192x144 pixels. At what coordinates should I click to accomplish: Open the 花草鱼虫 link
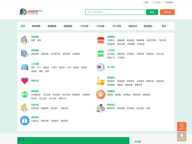pyautogui.click(x=127, y=95)
